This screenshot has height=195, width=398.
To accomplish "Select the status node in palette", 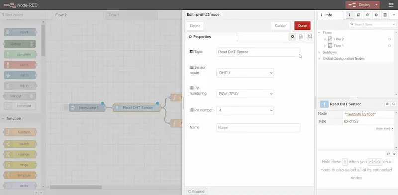I will (20, 75).
